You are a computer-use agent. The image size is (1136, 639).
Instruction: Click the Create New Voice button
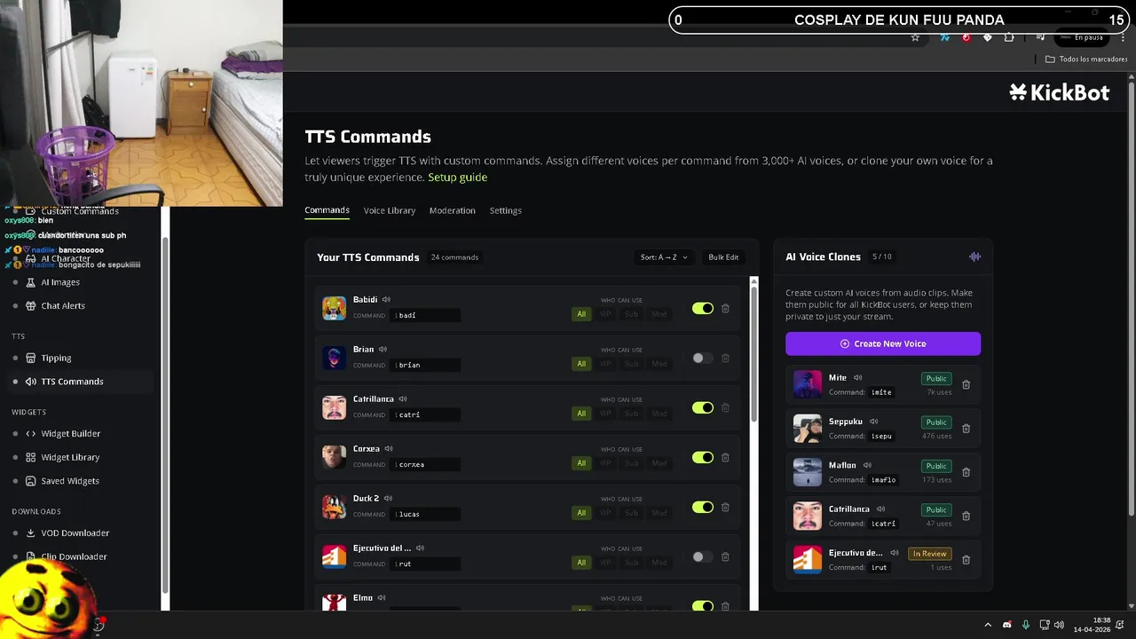pos(883,343)
